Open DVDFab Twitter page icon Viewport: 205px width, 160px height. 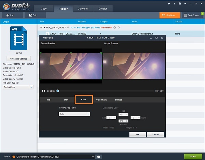coord(169,3)
